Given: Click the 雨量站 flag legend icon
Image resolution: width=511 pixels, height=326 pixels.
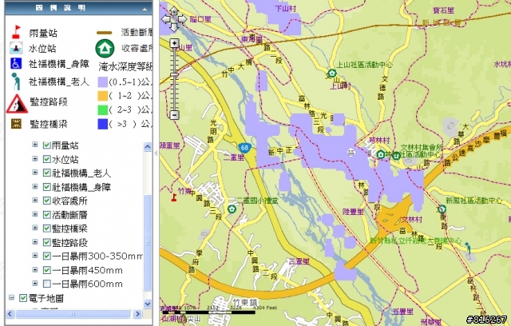Looking at the screenshot, I should coord(16,32).
